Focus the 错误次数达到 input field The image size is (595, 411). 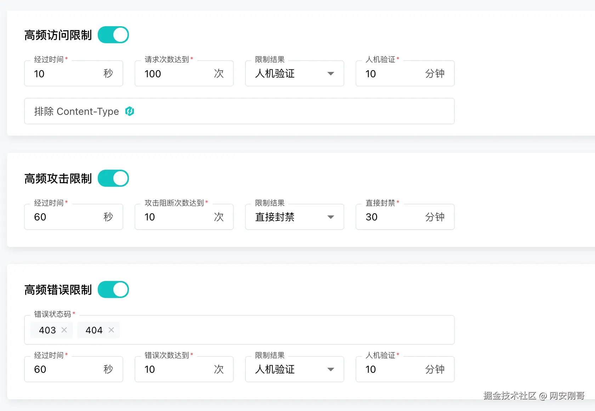(177, 369)
